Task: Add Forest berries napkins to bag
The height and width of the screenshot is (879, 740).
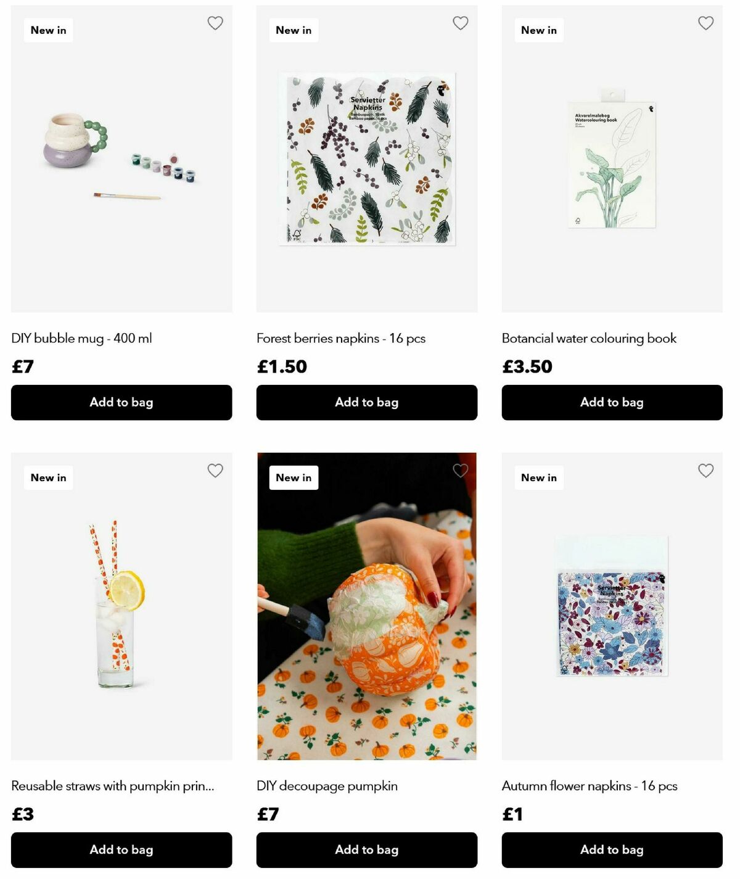Action: point(367,402)
